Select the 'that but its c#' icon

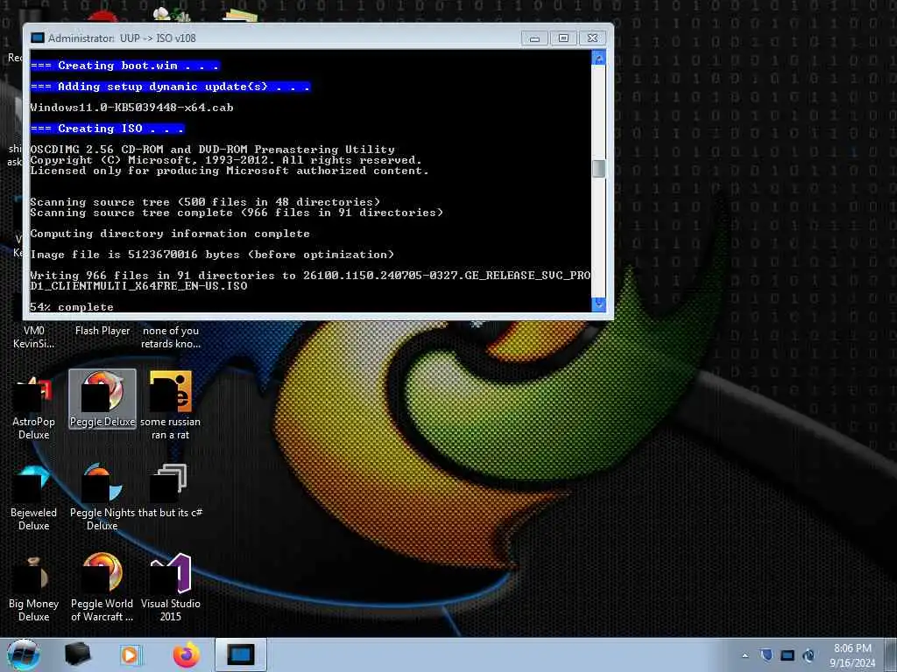pos(171,492)
